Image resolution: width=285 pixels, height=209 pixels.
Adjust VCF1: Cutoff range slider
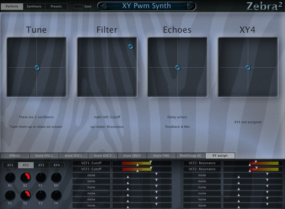(142, 163)
